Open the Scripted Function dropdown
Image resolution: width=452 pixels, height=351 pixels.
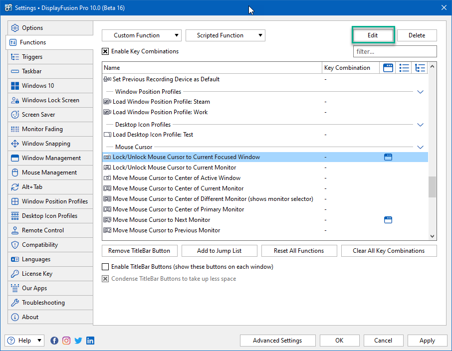[x=226, y=35]
